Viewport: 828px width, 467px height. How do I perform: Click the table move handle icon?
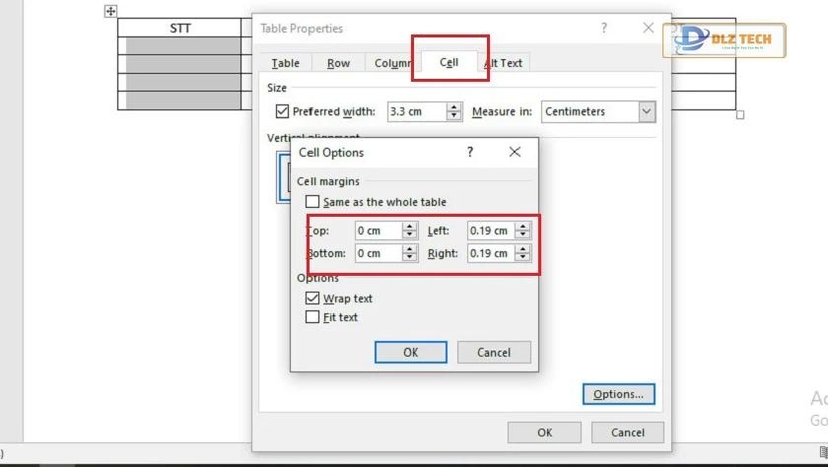pos(110,11)
